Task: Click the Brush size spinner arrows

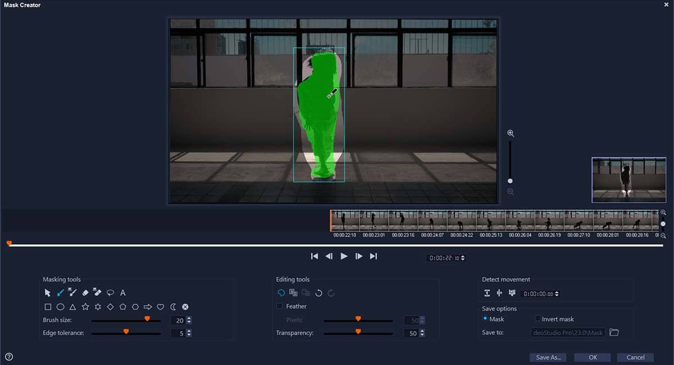Action: coord(189,320)
